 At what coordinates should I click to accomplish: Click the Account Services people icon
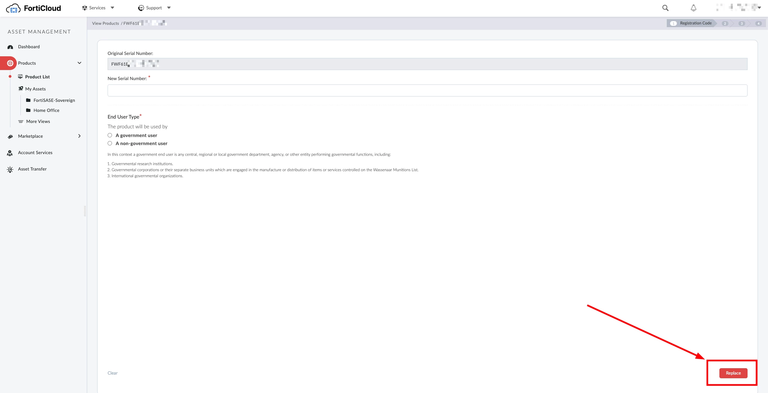point(10,153)
